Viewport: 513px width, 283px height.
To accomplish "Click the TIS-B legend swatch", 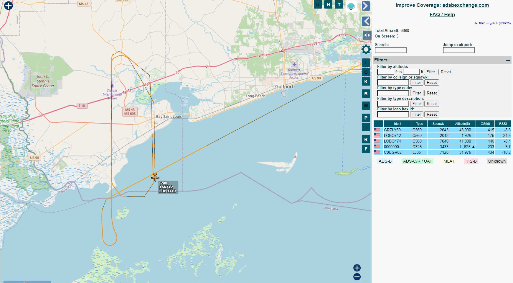I will click(x=471, y=161).
